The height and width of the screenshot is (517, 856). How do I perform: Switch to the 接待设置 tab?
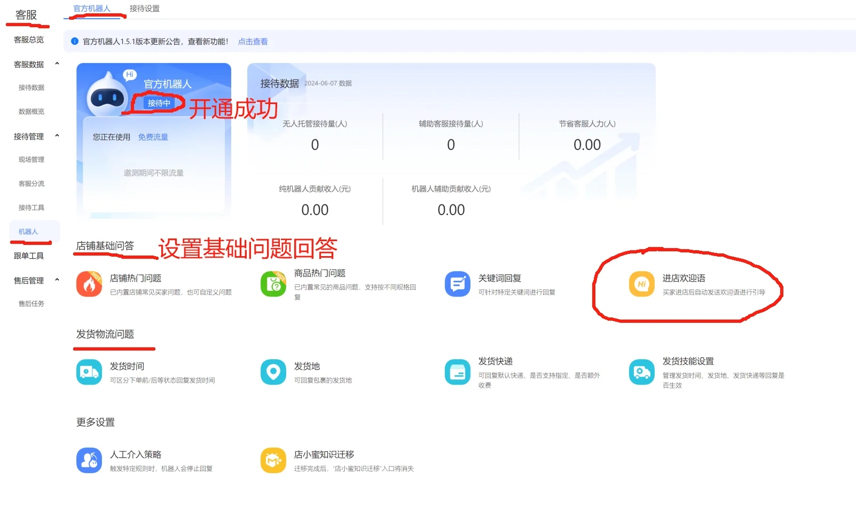tap(145, 9)
